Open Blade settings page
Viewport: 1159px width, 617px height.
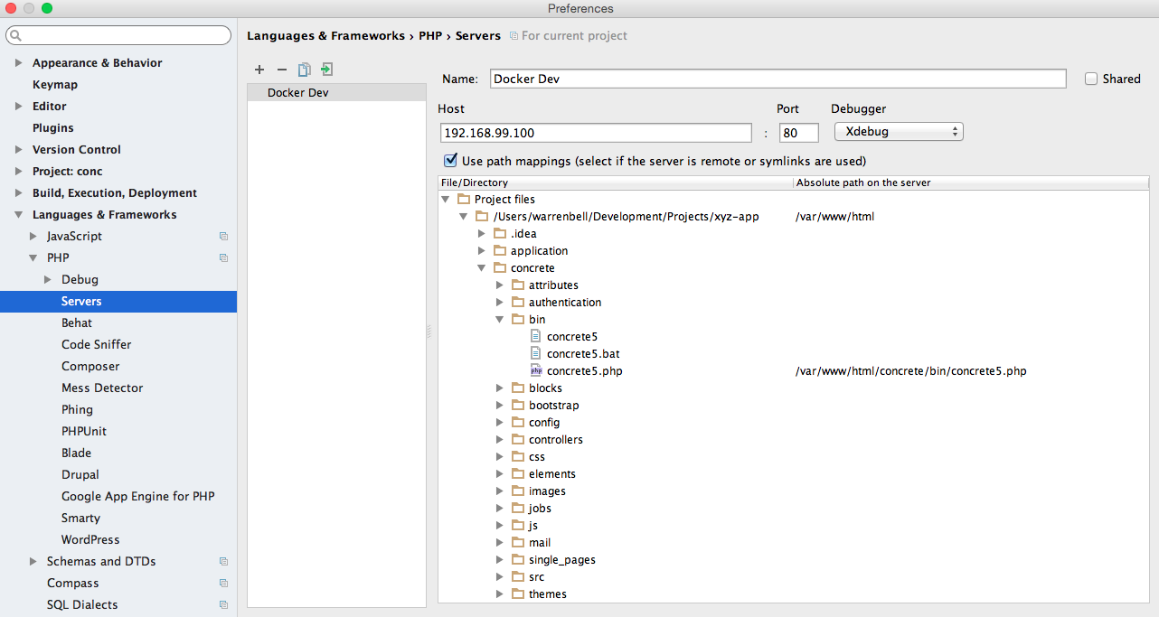[76, 453]
